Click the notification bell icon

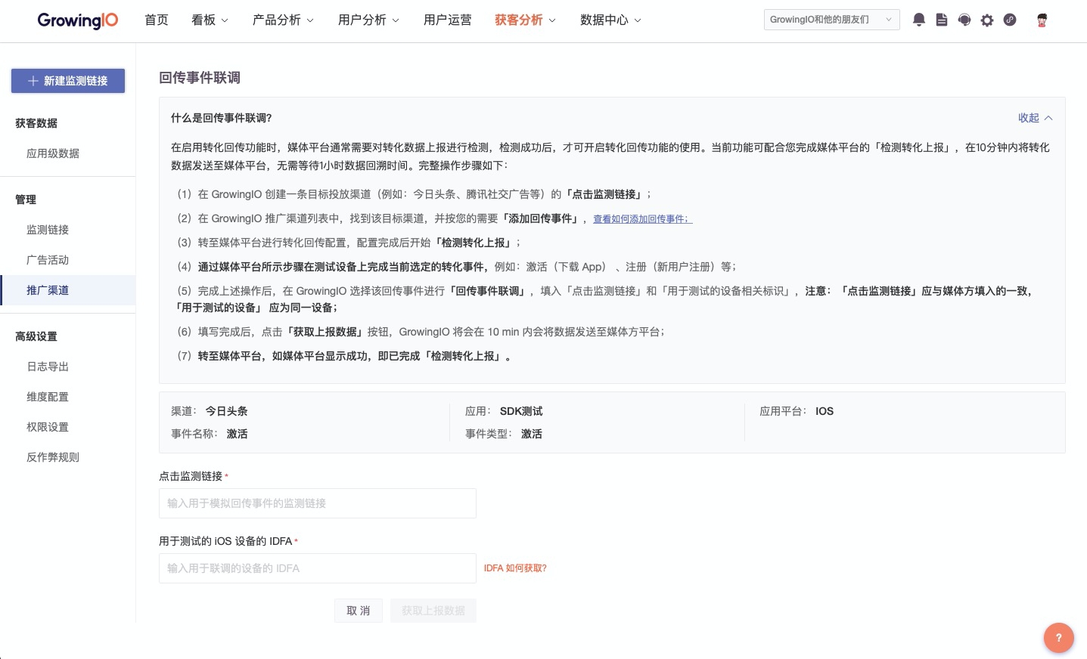click(x=918, y=20)
